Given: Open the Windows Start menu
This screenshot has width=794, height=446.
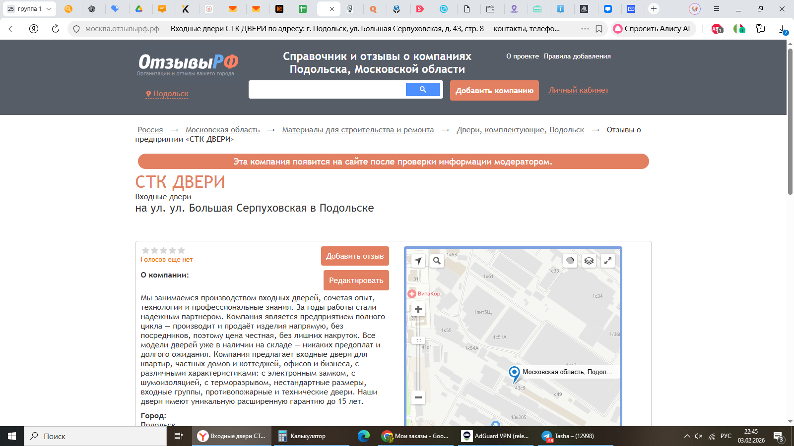Looking at the screenshot, I should pos(12,436).
